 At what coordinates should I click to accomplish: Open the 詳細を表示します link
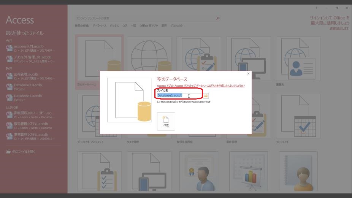[x=339, y=29]
